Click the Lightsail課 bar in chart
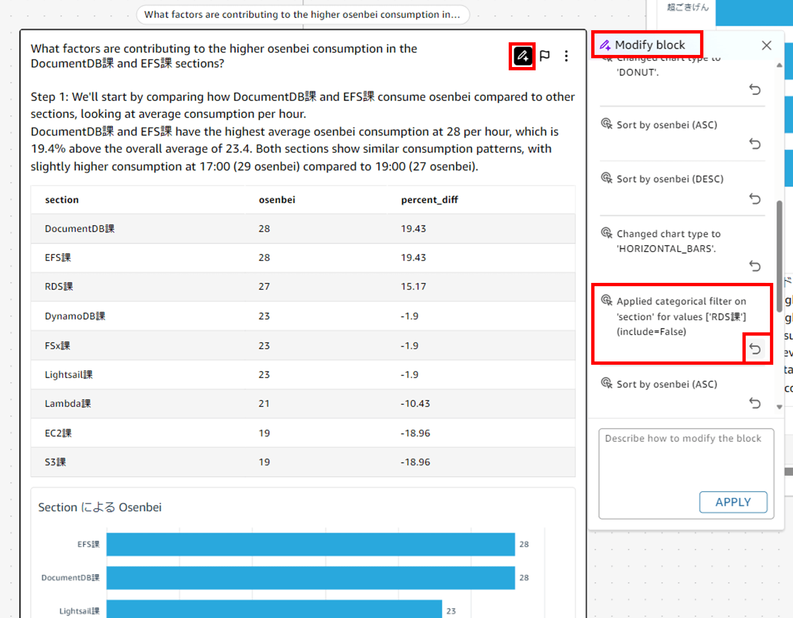This screenshot has width=793, height=618. (x=274, y=609)
